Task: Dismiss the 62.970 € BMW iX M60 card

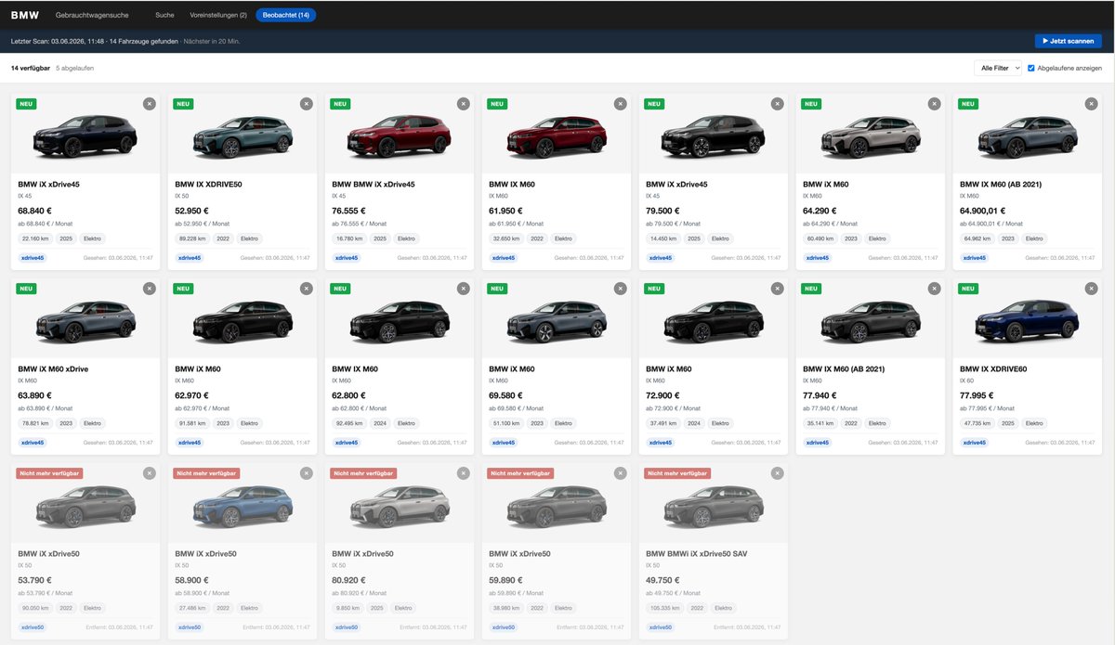Action: click(307, 289)
